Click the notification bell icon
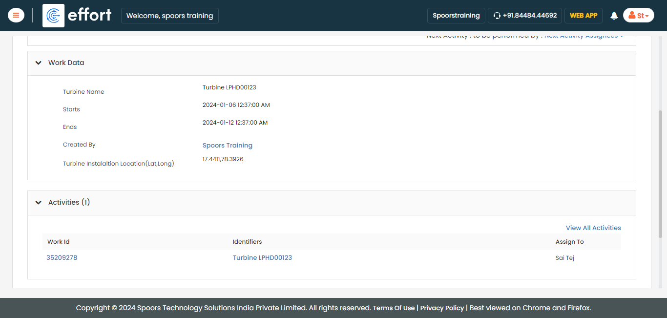667x318 pixels. click(x=614, y=16)
